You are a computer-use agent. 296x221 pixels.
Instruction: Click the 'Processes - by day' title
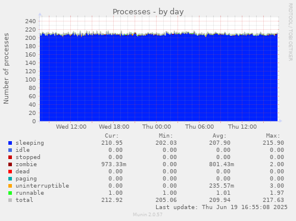(148, 12)
